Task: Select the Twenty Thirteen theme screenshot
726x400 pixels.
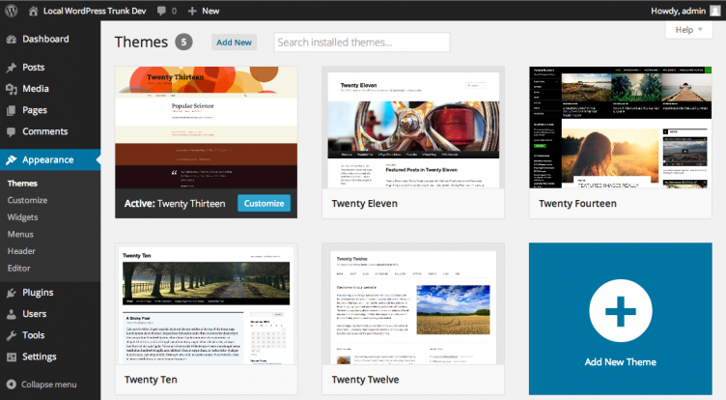Action: (206, 128)
